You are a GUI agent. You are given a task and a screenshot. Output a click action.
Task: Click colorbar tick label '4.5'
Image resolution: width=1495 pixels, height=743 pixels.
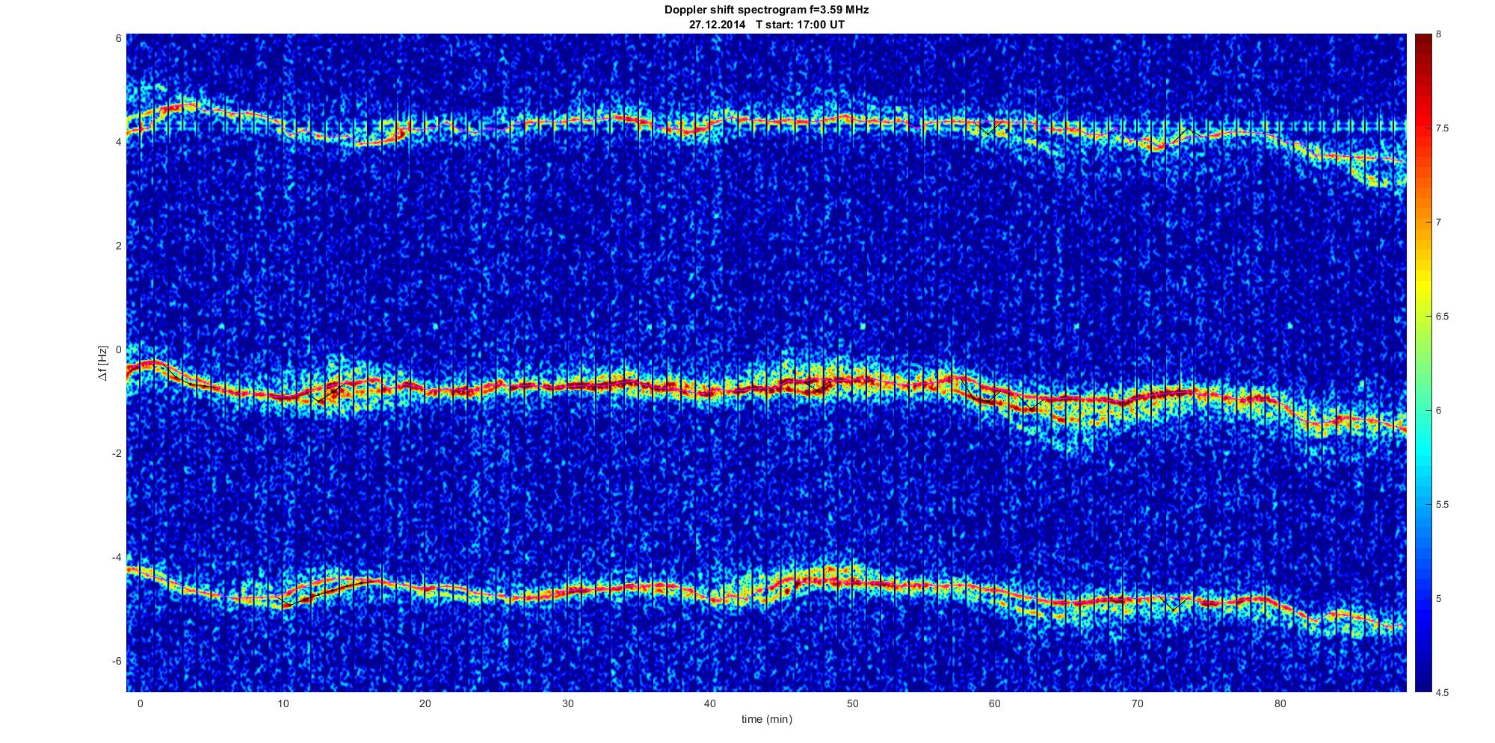click(1442, 692)
